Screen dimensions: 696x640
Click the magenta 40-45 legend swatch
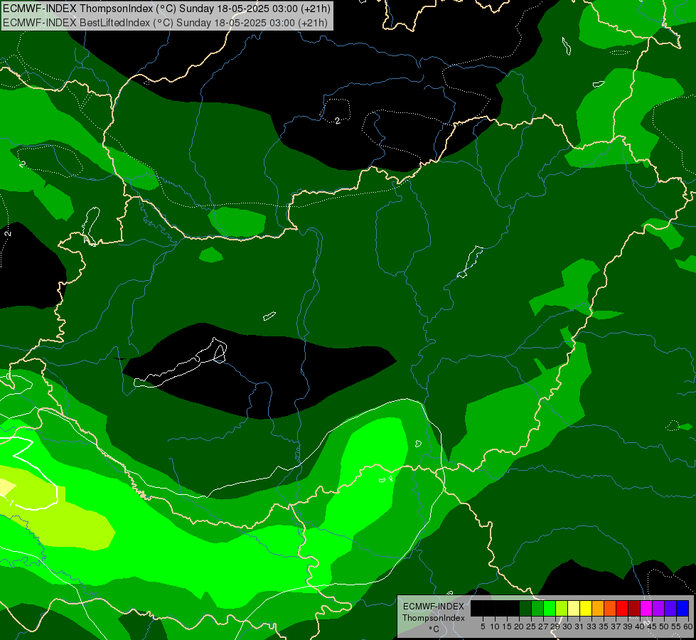click(x=646, y=608)
